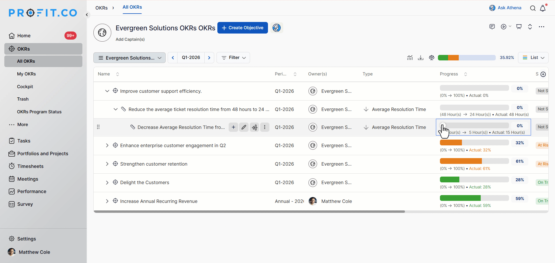Screen dimensions: 555x263
Task: Click the Add Captain(s) link
Action: [x=130, y=39]
